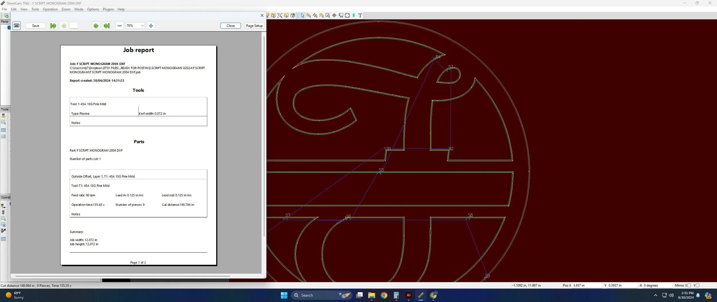Open the Plugins menu

pos(108,9)
